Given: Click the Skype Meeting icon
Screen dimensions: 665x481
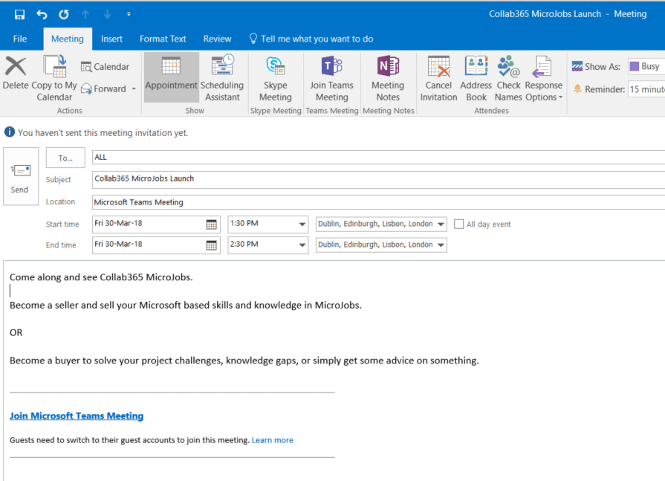Looking at the screenshot, I should coord(275,68).
